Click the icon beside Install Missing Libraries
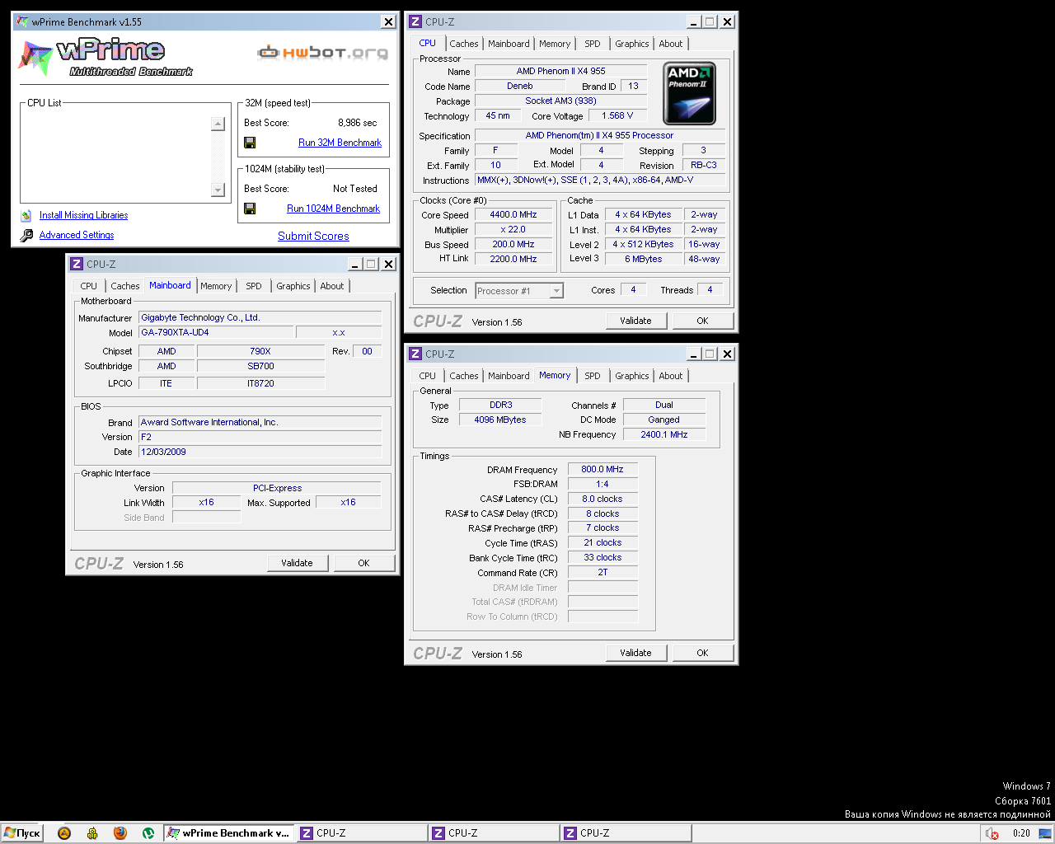1055x844 pixels. 26,215
